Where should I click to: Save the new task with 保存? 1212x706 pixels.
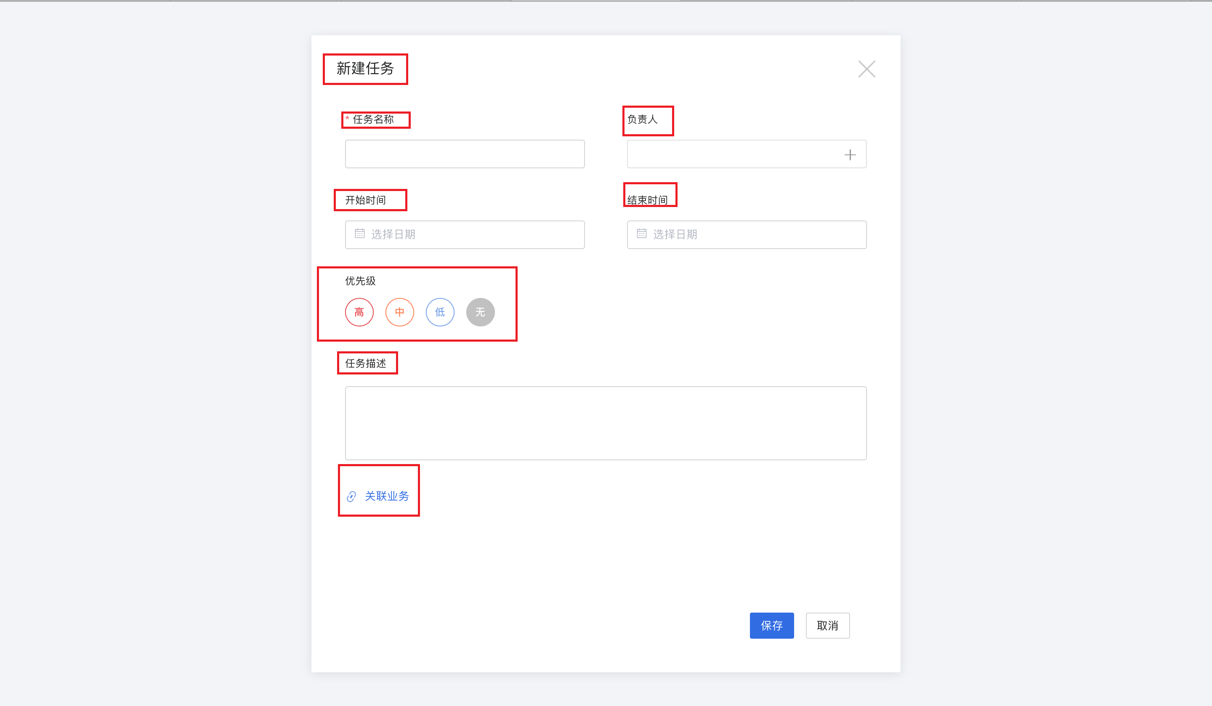(x=771, y=626)
